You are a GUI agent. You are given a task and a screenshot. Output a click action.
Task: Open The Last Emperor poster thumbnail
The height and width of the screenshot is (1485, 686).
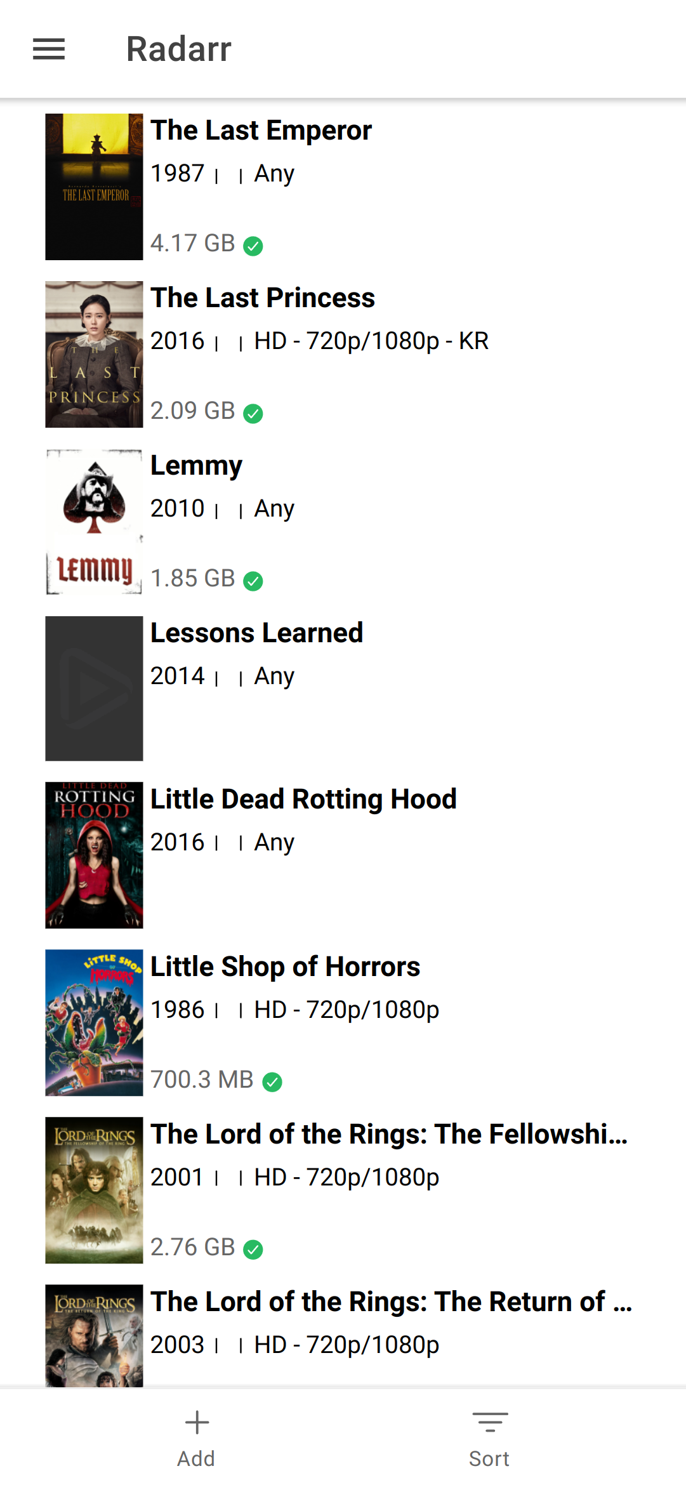[x=94, y=187]
